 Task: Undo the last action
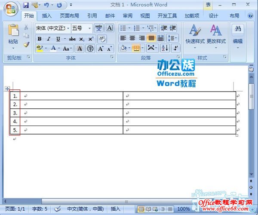(46, 5)
